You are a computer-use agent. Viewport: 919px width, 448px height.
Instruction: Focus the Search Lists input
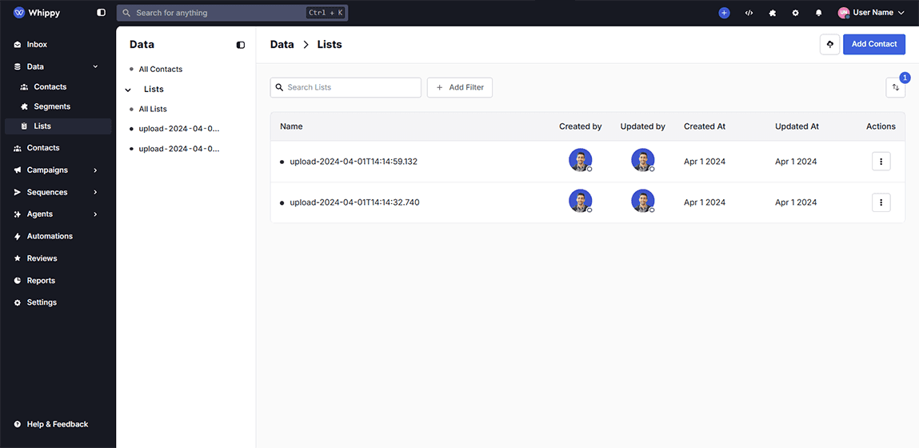click(346, 87)
